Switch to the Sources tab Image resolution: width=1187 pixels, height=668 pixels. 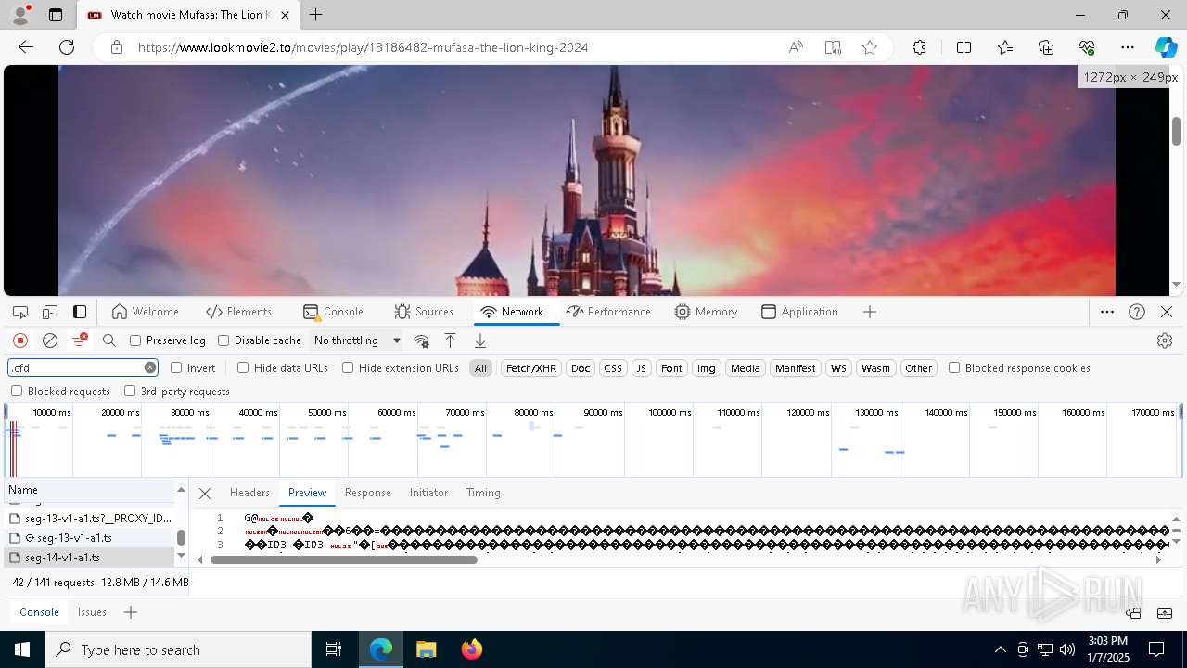(x=424, y=312)
